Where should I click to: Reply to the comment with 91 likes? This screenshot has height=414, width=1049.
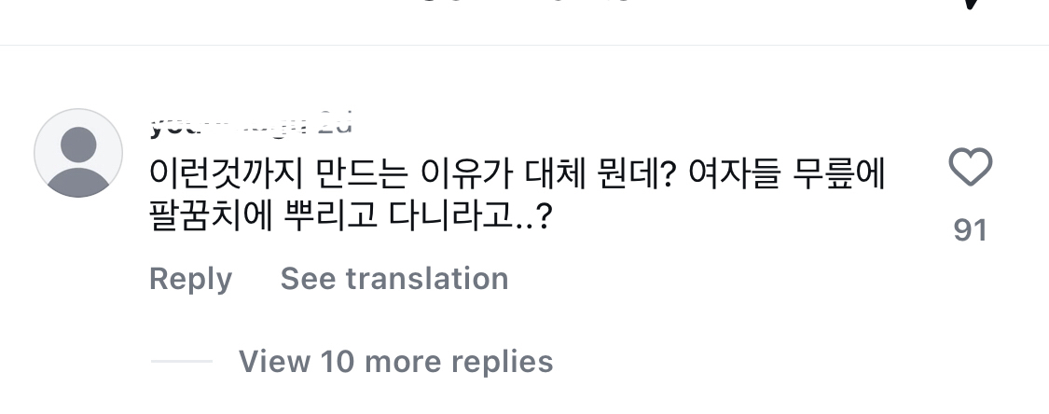pyautogui.click(x=190, y=279)
